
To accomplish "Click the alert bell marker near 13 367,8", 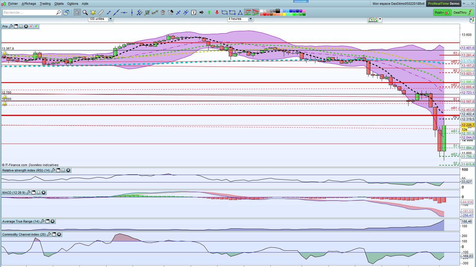I will (5, 53).
